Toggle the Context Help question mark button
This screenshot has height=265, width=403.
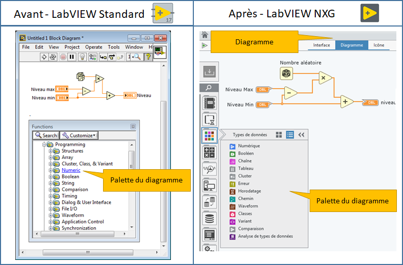click(x=148, y=57)
